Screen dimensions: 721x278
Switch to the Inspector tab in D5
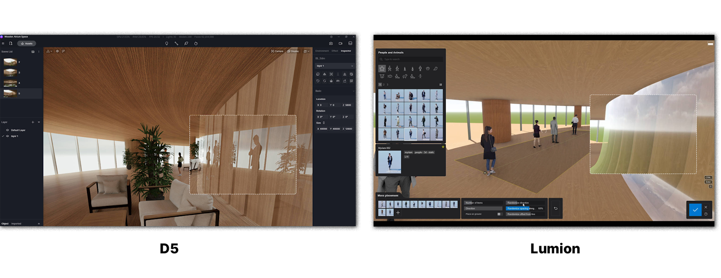346,51
